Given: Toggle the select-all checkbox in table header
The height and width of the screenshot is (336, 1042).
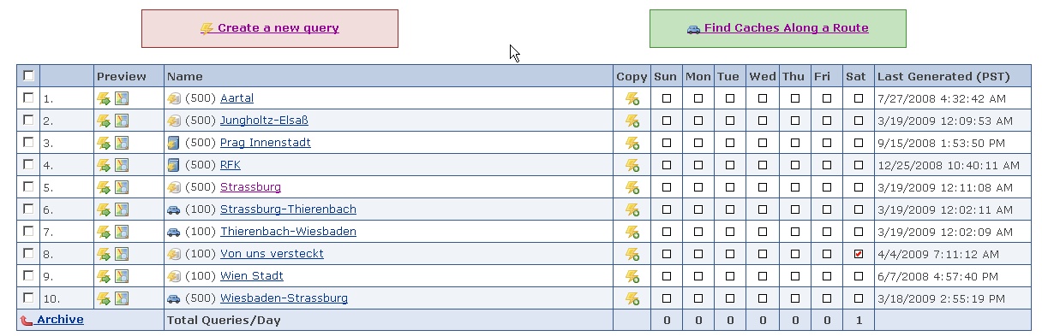Looking at the screenshot, I should pyautogui.click(x=28, y=75).
